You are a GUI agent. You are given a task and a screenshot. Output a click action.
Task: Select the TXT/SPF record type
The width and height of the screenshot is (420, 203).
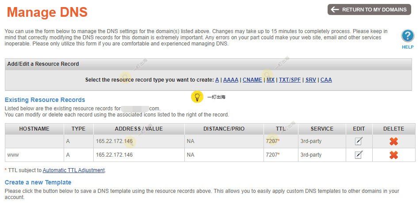tap(290, 80)
